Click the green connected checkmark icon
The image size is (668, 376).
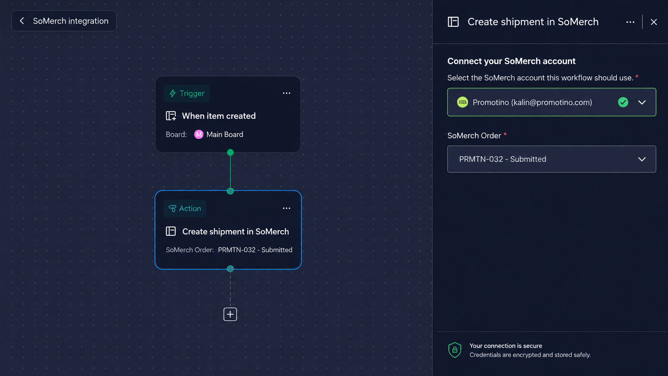click(x=623, y=102)
